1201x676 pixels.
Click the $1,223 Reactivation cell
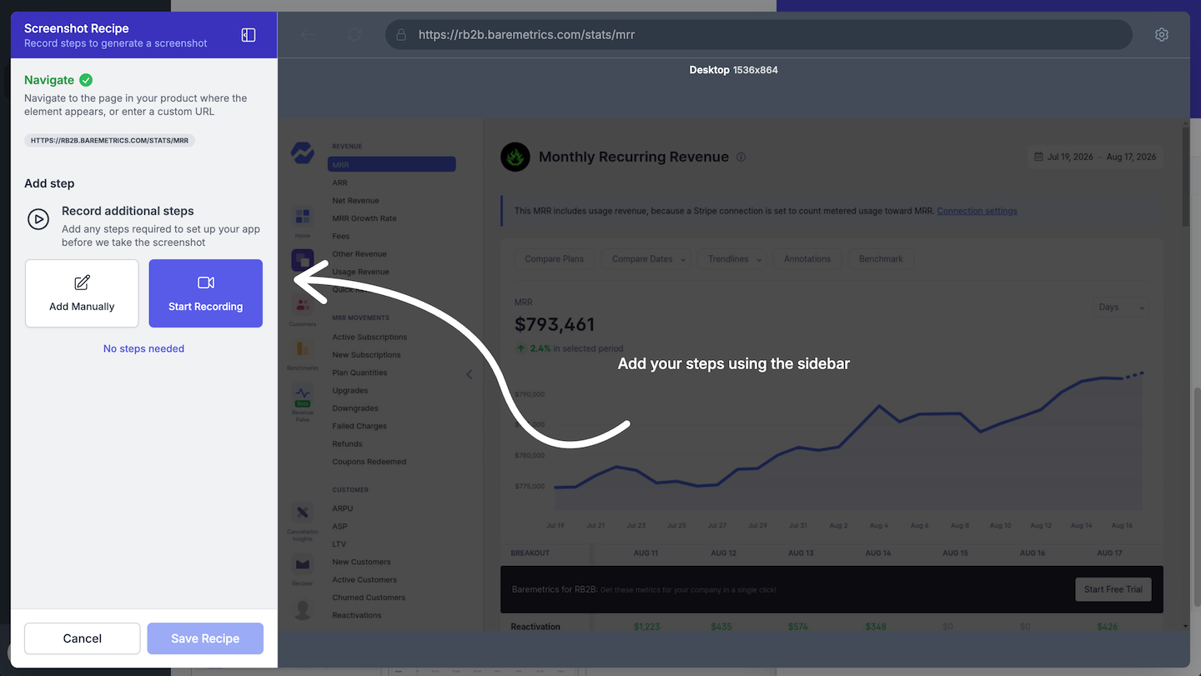pyautogui.click(x=646, y=627)
